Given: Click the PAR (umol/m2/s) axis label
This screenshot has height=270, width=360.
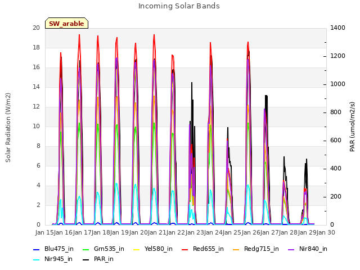Looking at the screenshot, I should tap(352, 127).
